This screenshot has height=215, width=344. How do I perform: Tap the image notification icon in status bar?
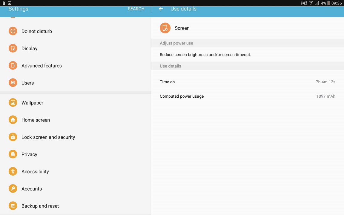[10, 3]
